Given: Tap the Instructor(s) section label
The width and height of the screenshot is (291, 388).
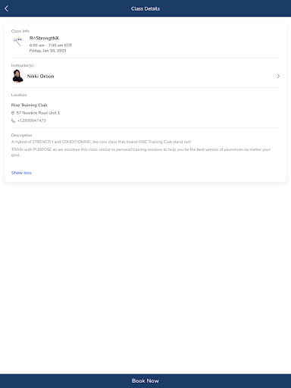Looking at the screenshot, I should (x=22, y=65).
